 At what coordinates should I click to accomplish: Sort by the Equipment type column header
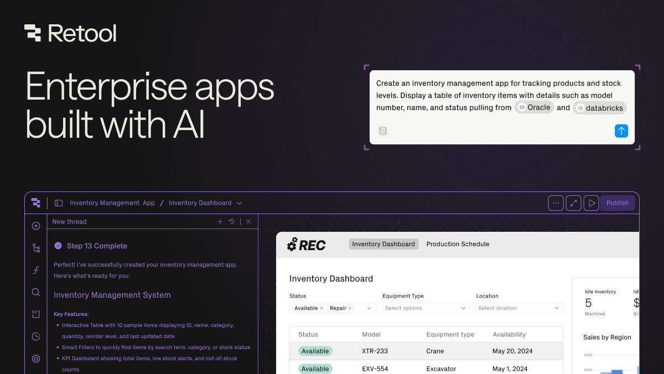(x=450, y=335)
